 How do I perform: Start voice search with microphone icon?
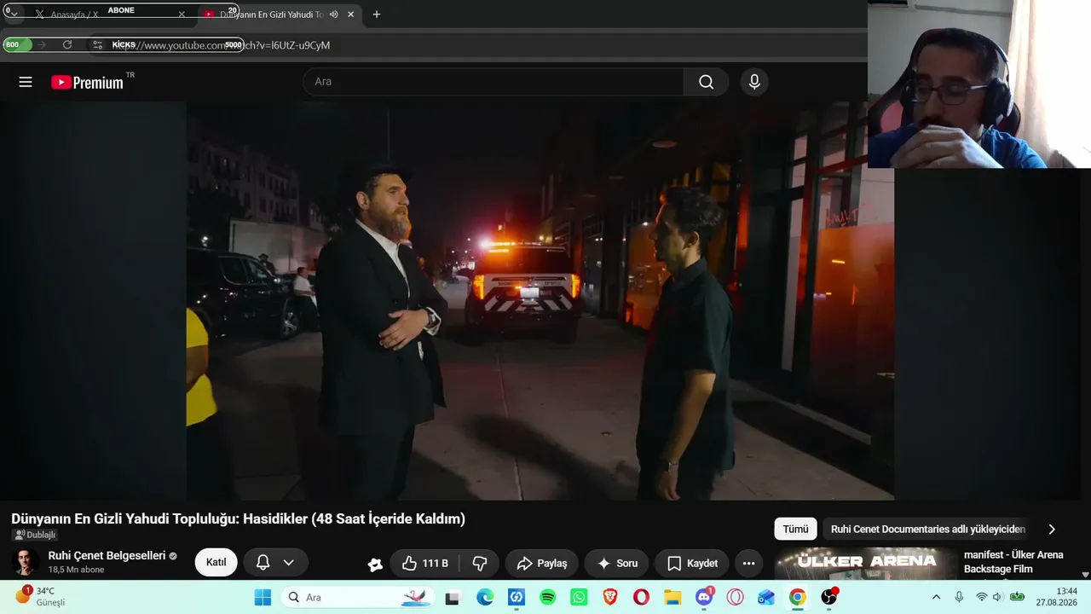coord(754,82)
